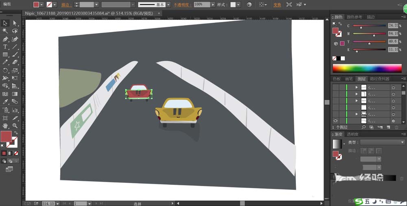This screenshot has width=407, height=206.
Task: Select the Column Graph tool
Action: point(15,110)
